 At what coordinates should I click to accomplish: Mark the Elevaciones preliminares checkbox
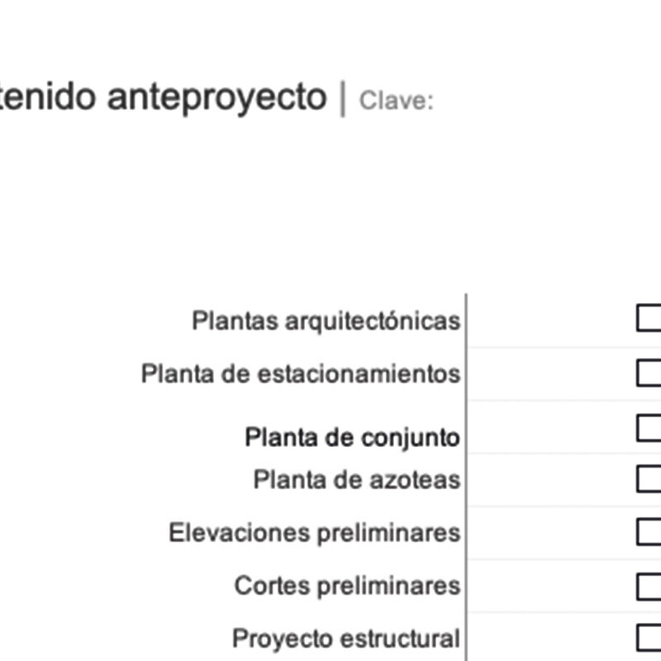[x=649, y=532]
